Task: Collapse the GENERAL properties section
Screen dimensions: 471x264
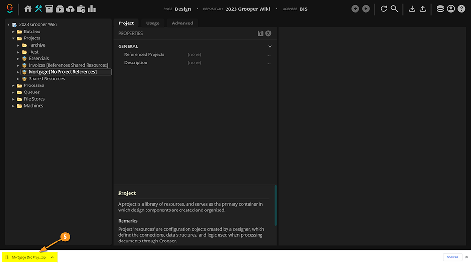Action: (270, 47)
